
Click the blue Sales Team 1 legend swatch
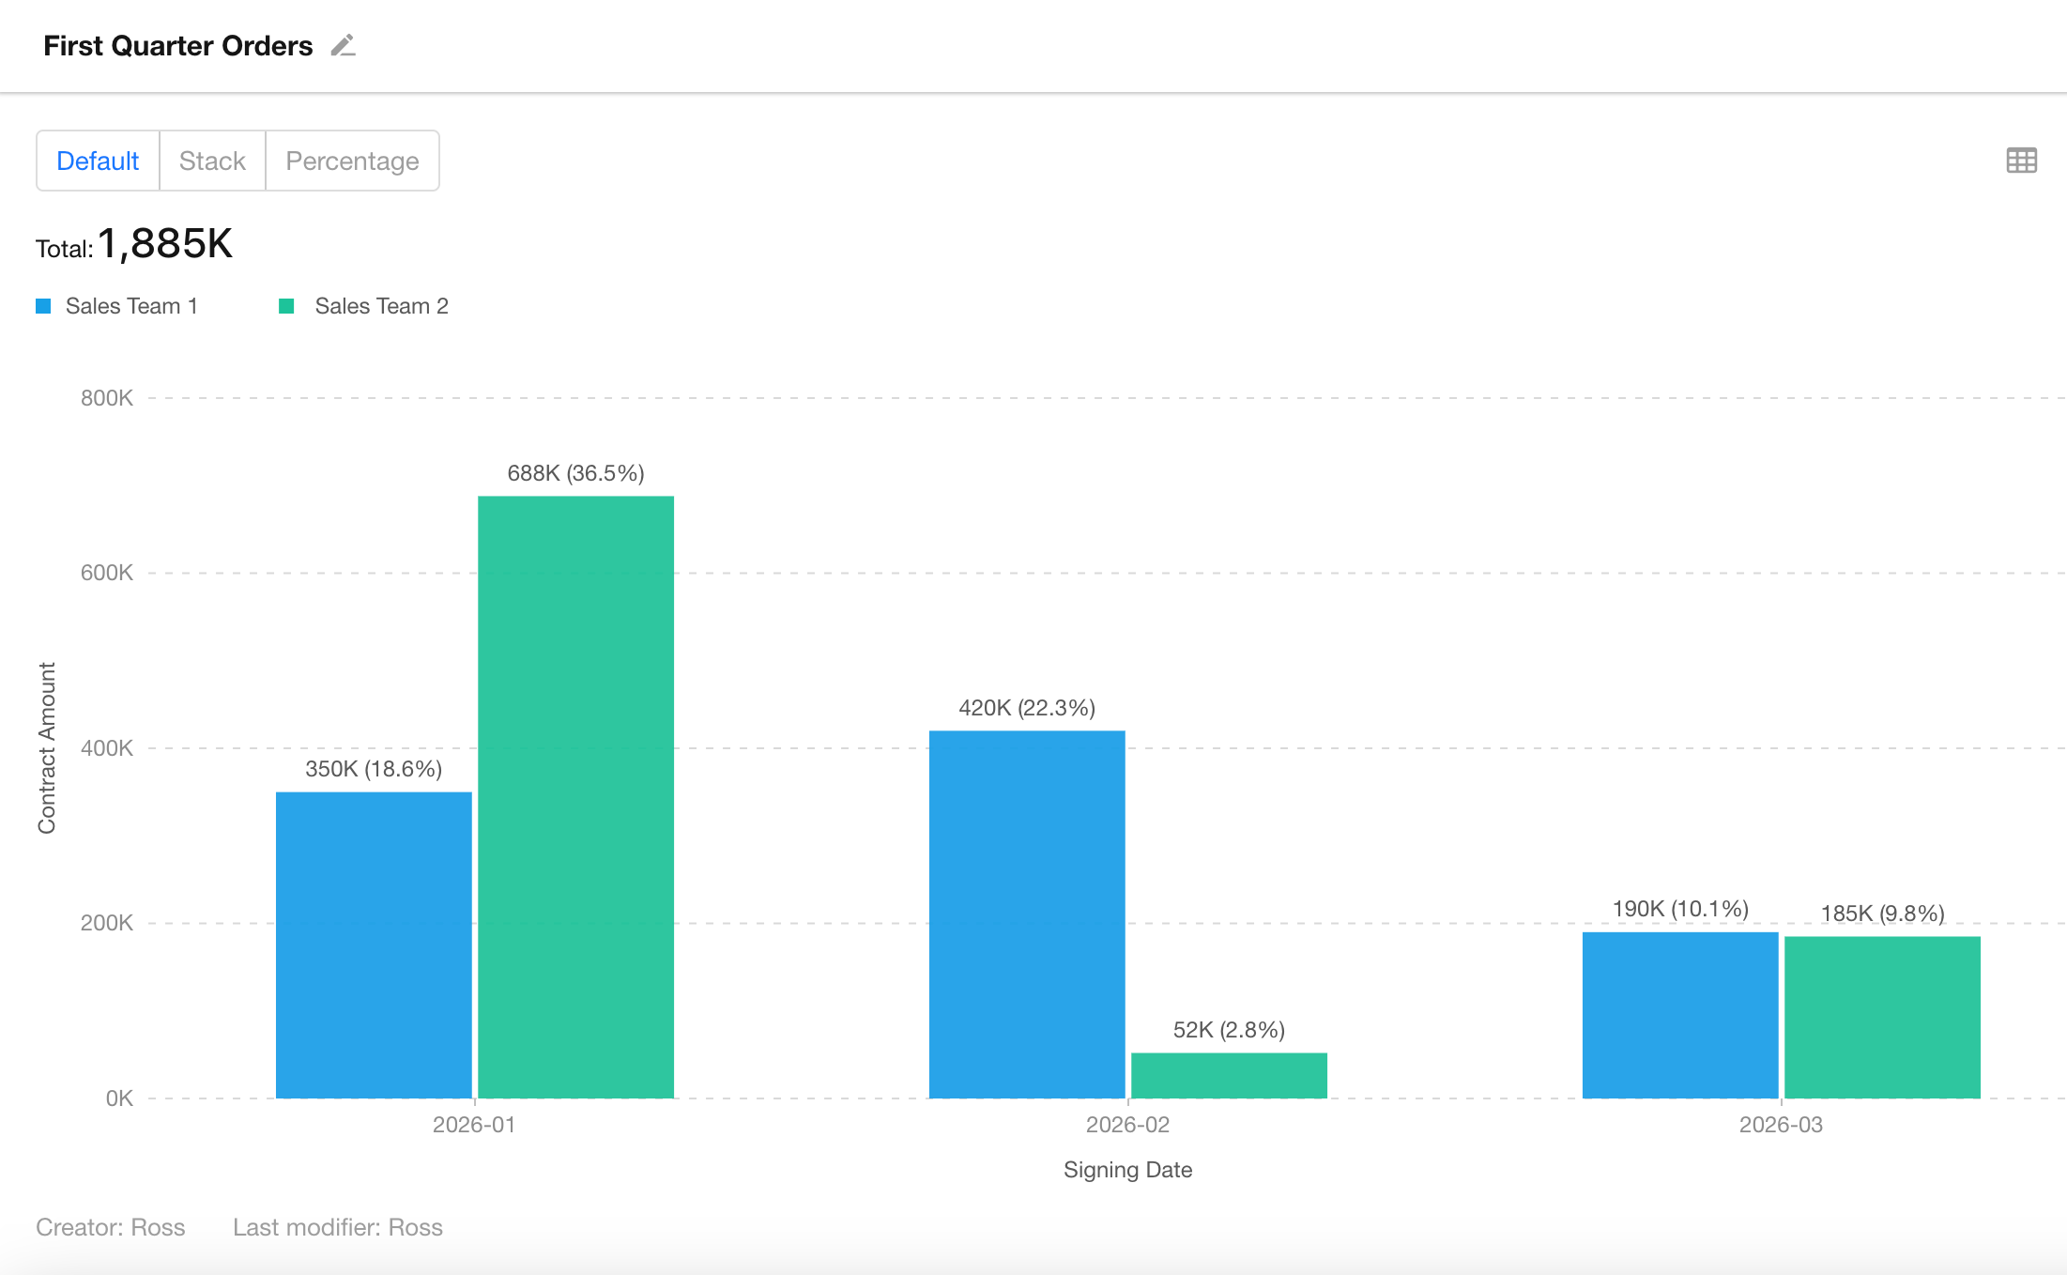click(x=43, y=306)
